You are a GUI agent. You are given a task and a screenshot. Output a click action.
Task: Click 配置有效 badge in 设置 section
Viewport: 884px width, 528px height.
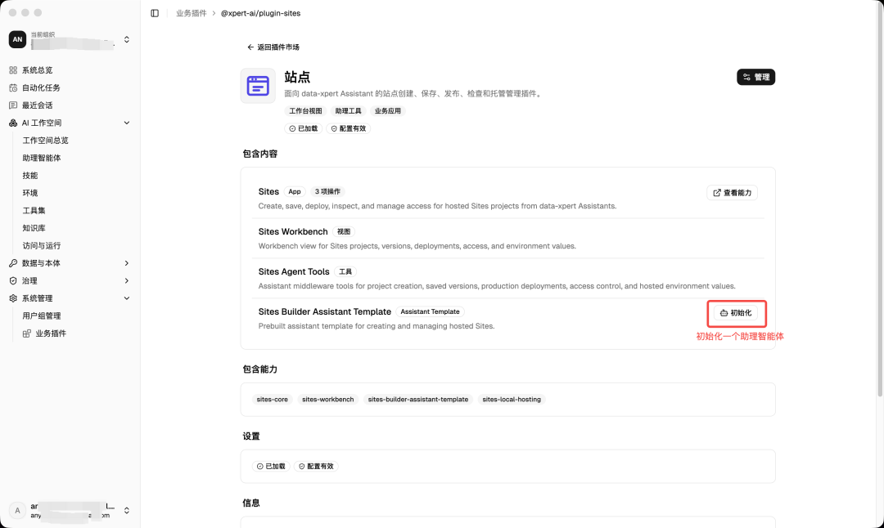pos(316,466)
